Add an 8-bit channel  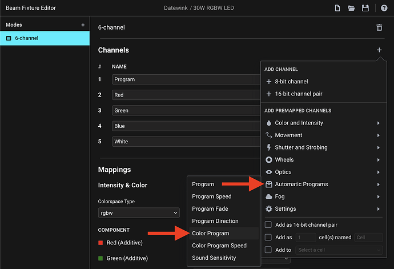pyautogui.click(x=291, y=82)
